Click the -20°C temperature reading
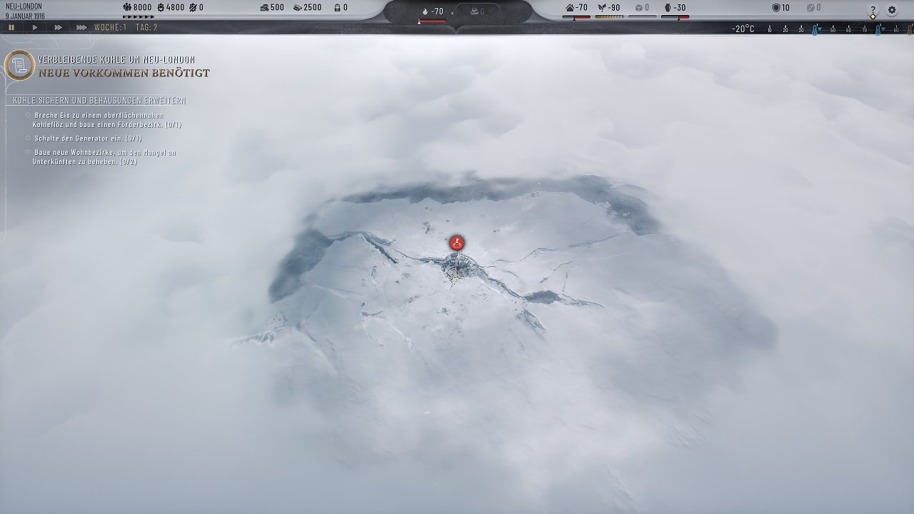This screenshot has height=514, width=914. 743,29
